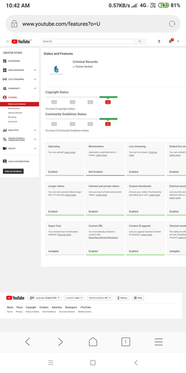
Task: Open the YouTube hamburger guide menu
Action: (8, 41)
